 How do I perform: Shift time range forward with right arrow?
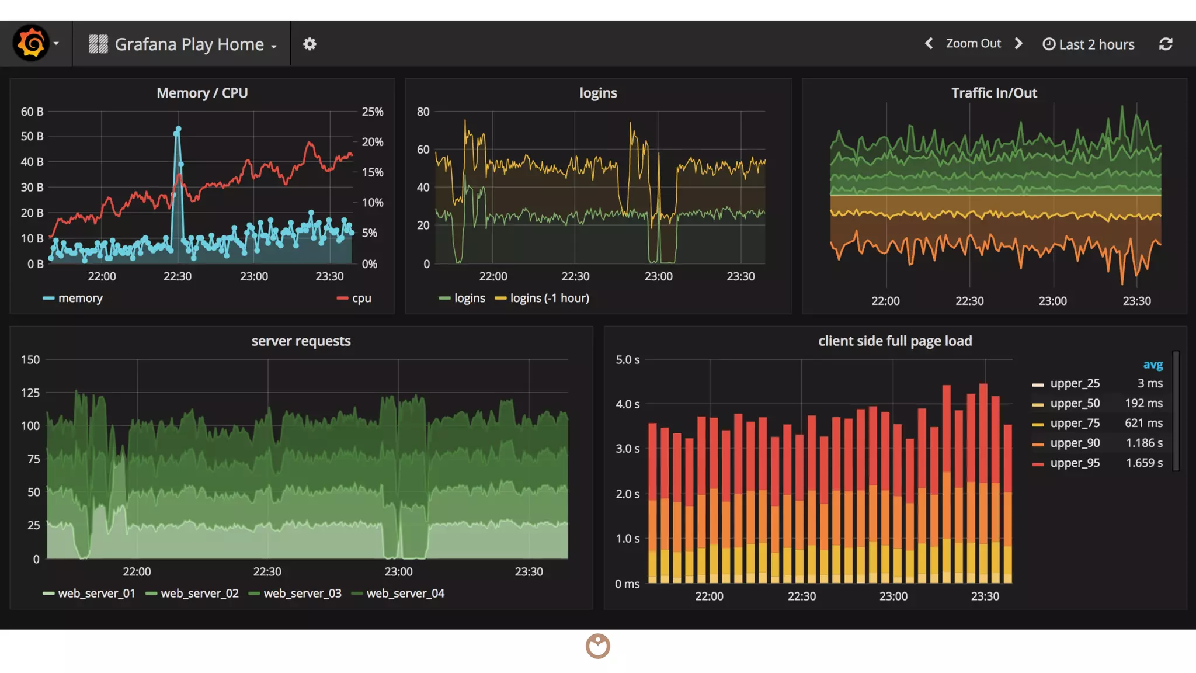click(x=1019, y=43)
